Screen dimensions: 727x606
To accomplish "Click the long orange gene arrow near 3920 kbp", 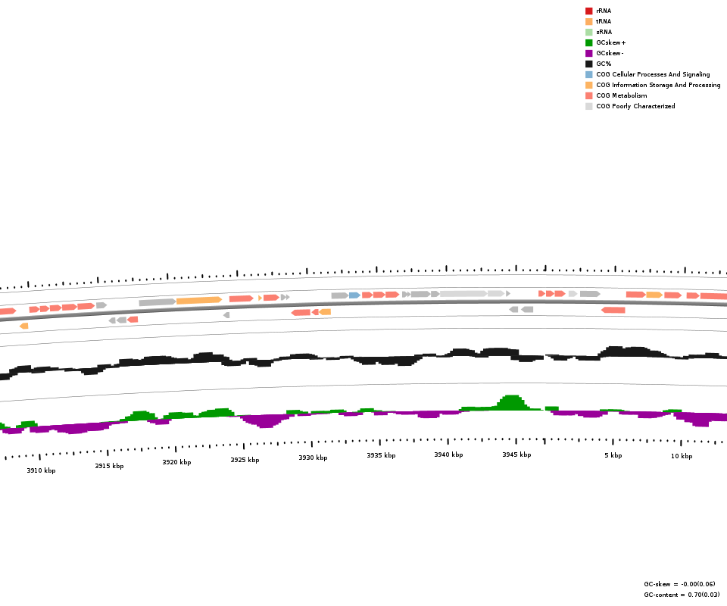I will [x=199, y=301].
